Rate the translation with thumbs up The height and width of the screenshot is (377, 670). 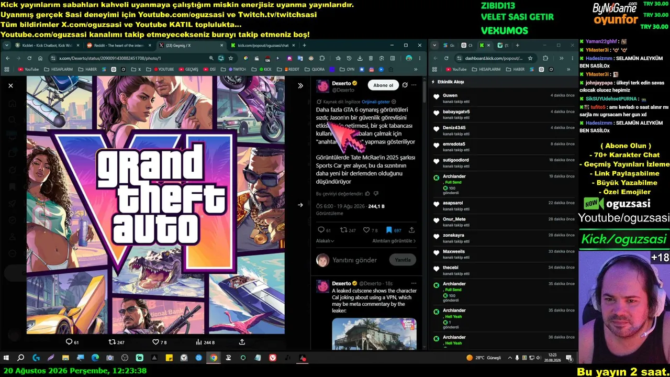(x=367, y=194)
